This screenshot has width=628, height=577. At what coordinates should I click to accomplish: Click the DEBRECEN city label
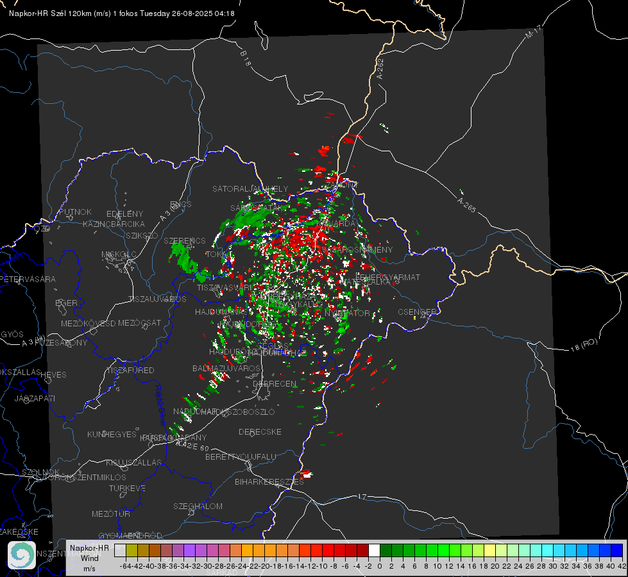(x=275, y=383)
